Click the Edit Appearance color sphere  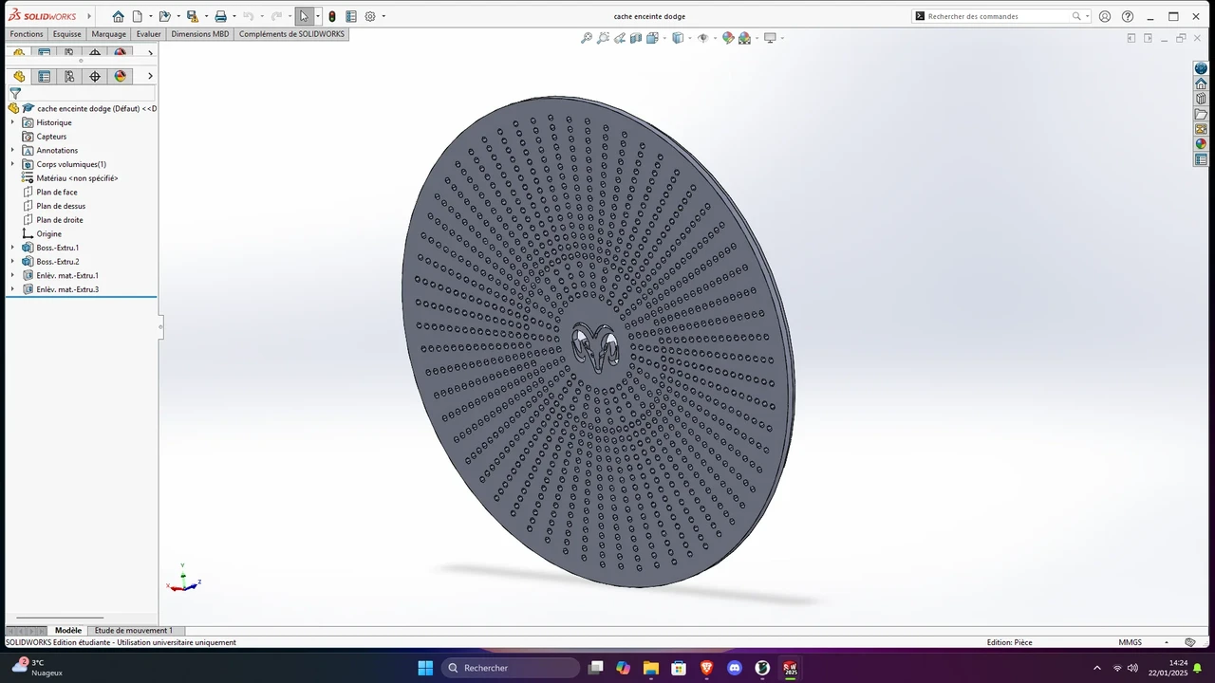point(728,38)
